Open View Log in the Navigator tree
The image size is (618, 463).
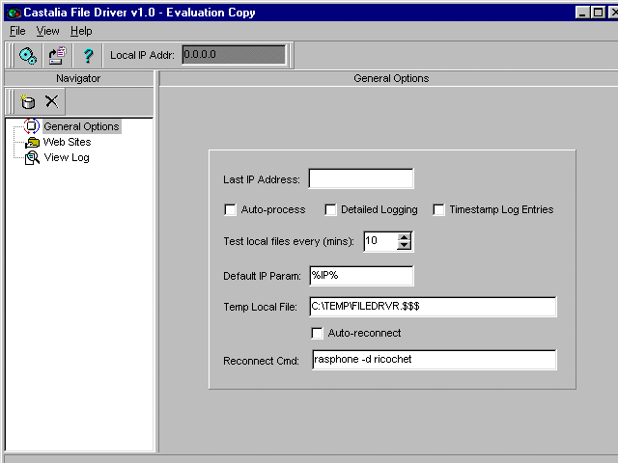66,157
